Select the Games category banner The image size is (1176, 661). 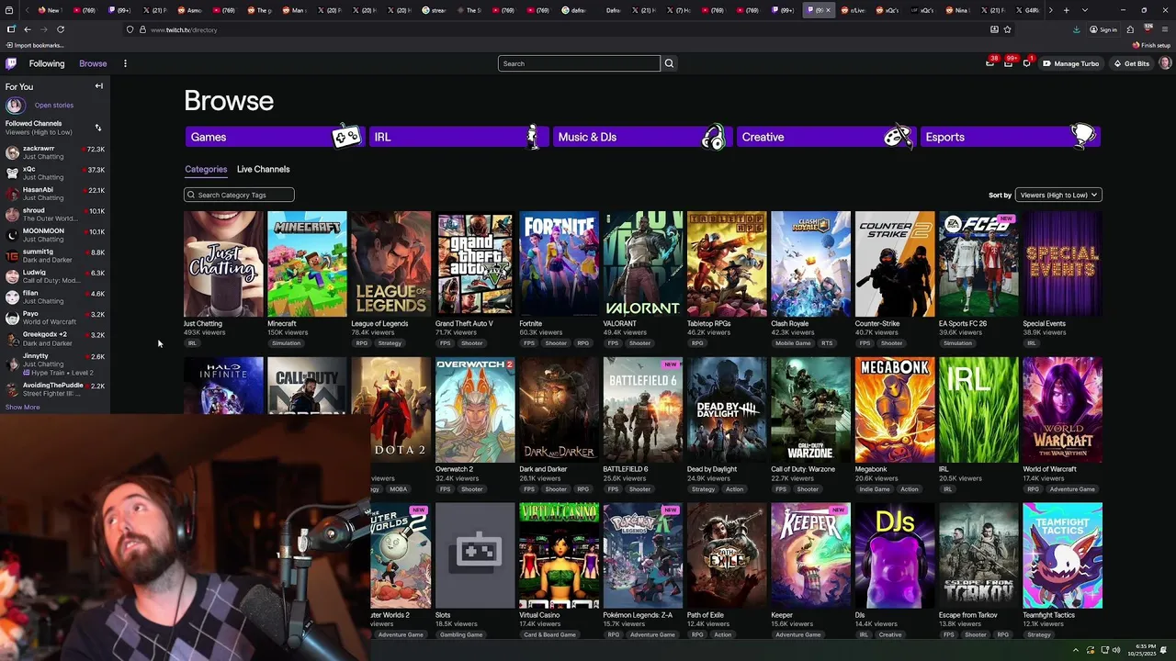[x=275, y=137]
